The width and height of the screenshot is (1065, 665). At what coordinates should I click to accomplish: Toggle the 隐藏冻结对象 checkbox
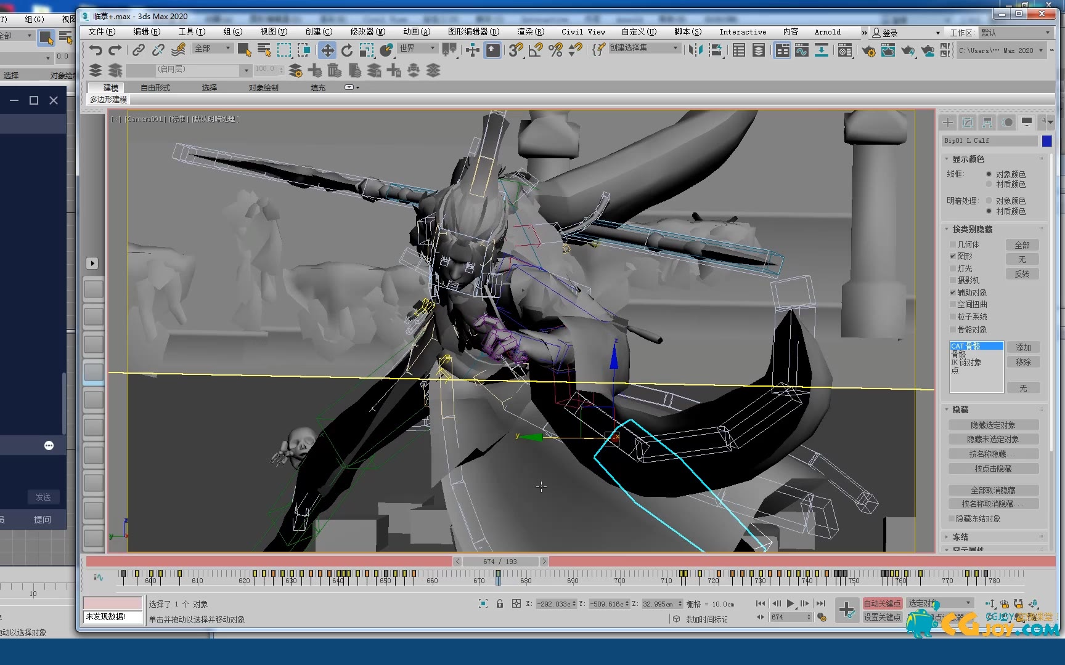coord(952,519)
